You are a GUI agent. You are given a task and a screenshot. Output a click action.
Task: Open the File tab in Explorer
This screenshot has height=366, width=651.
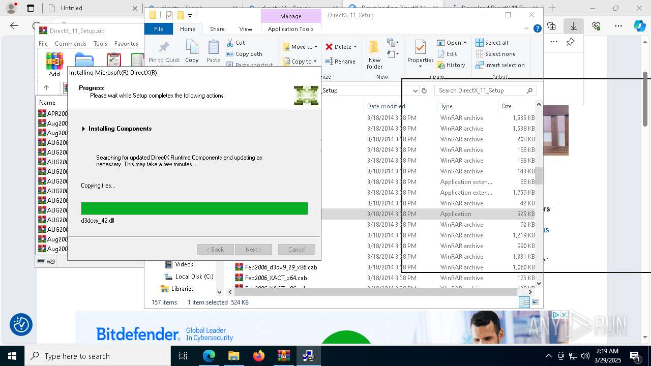click(159, 29)
